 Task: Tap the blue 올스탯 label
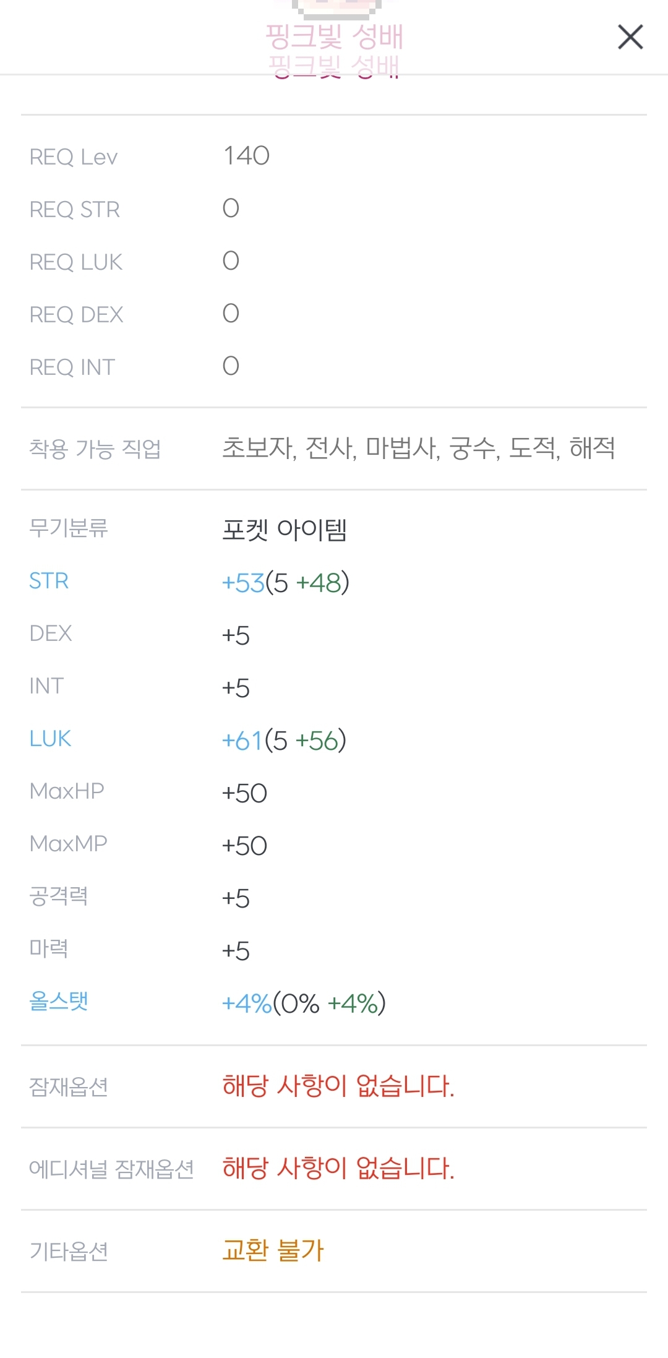point(59,1002)
